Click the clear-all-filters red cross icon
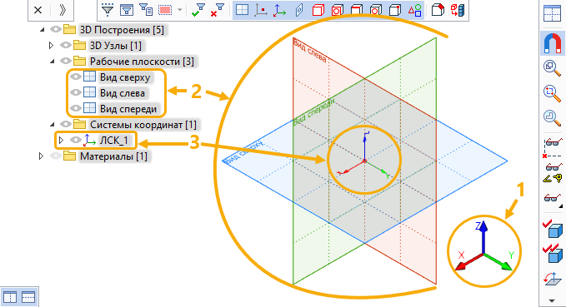Image resolution: width=566 pixels, height=307 pixels. 218,10
